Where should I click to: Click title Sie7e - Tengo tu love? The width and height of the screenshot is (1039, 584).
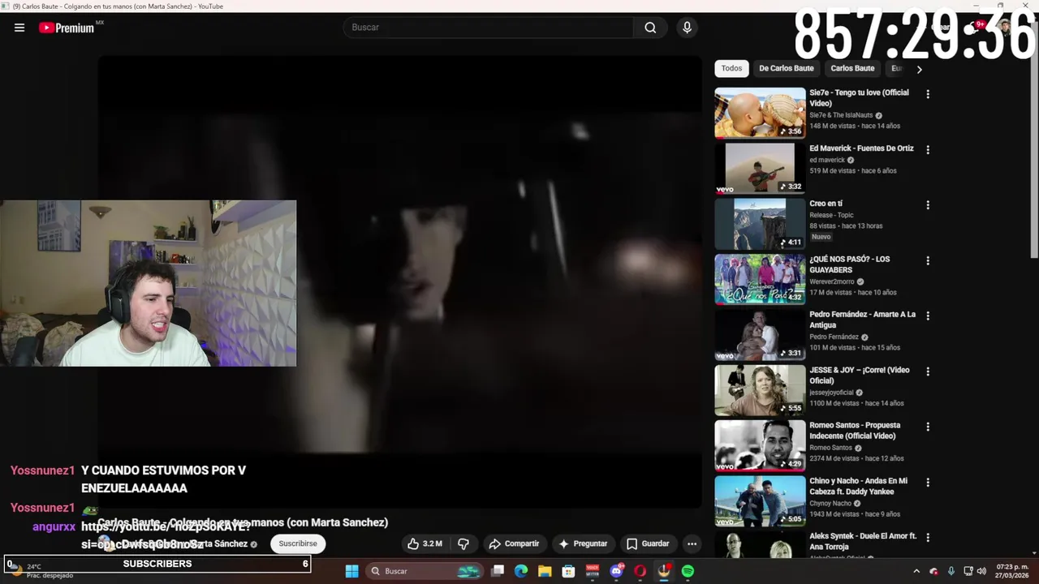859,97
